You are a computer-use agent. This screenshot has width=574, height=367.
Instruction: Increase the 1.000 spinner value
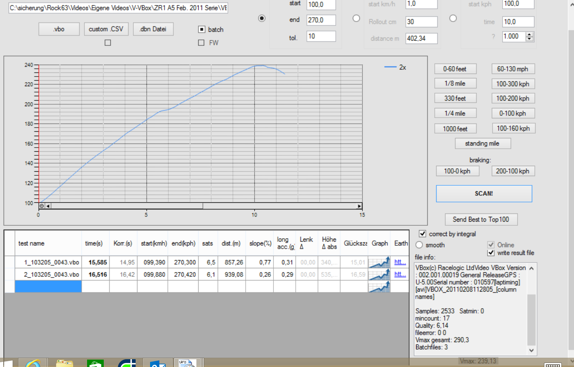point(530,34)
